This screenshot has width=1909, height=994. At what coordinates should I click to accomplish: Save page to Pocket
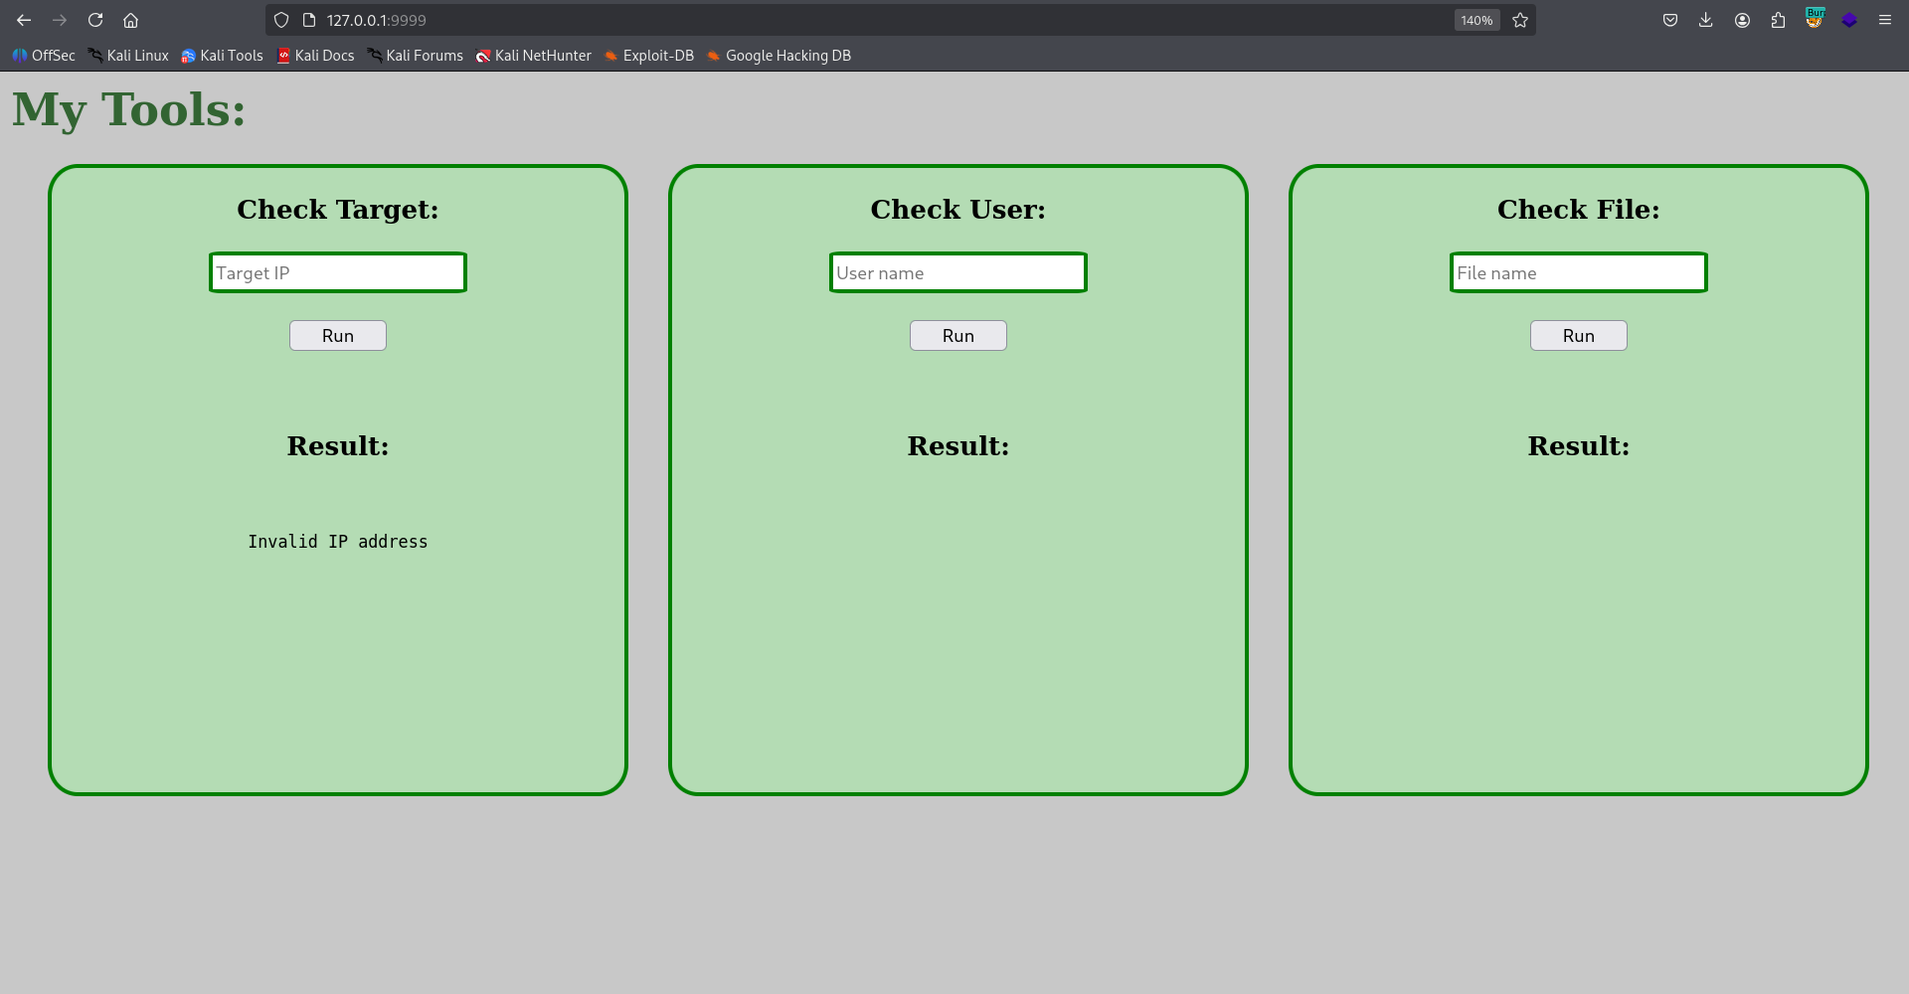1669,20
